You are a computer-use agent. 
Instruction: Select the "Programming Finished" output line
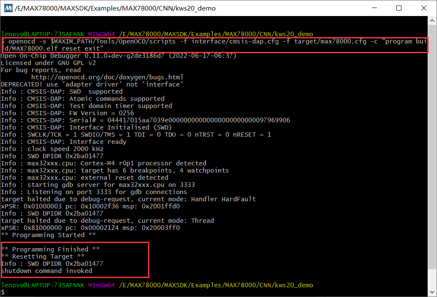(50, 249)
